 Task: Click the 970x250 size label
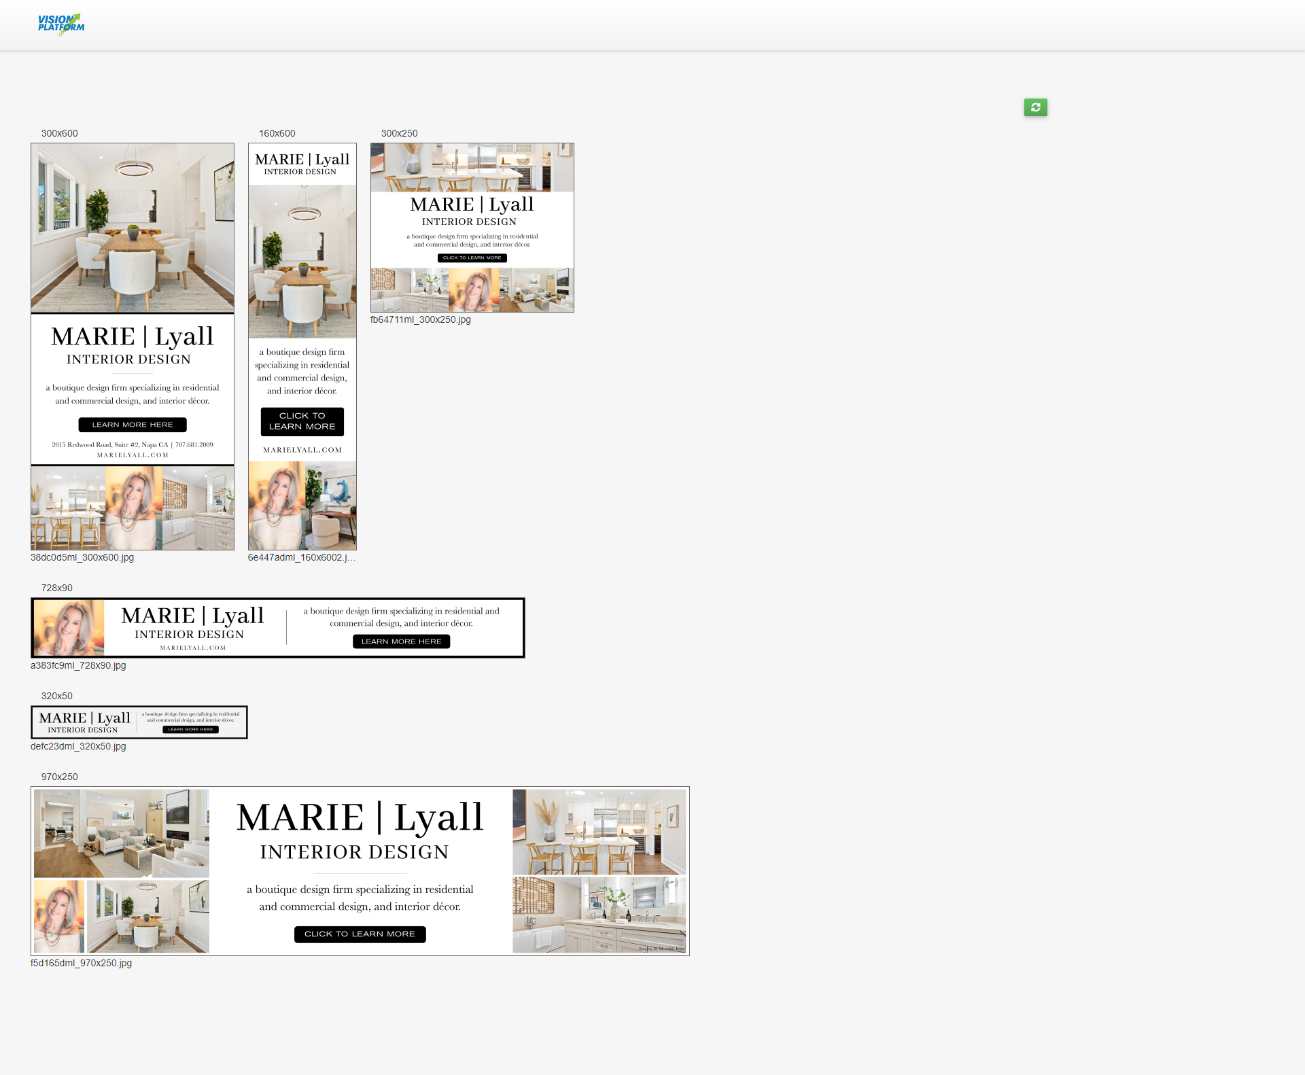[x=60, y=777]
